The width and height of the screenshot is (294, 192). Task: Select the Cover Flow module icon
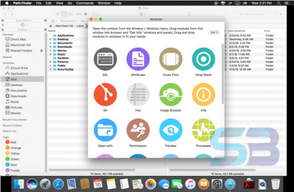[x=171, y=59]
